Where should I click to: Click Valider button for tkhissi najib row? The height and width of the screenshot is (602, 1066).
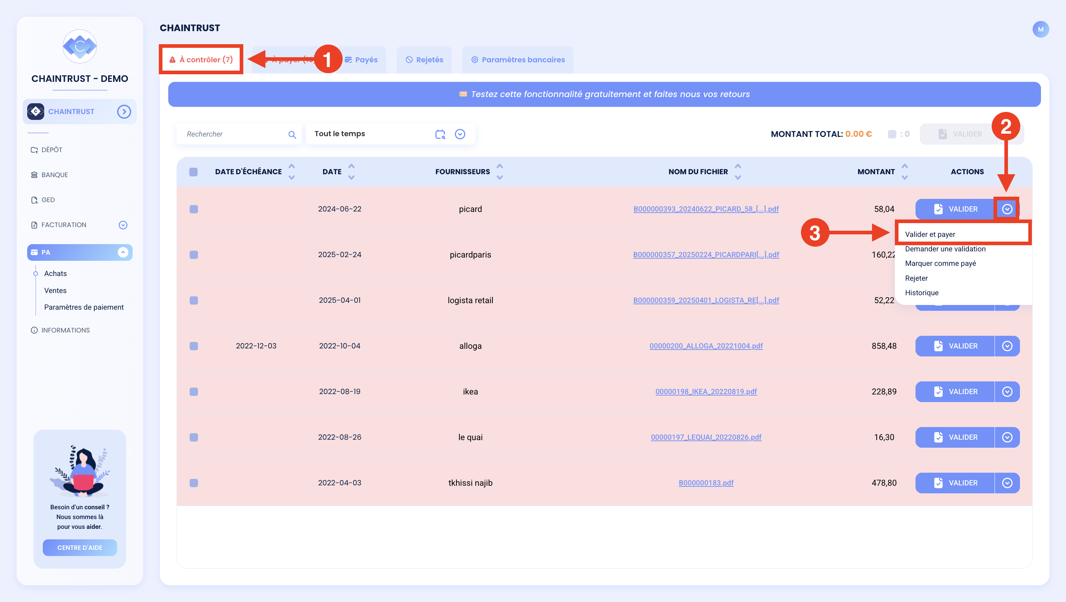[x=955, y=483]
